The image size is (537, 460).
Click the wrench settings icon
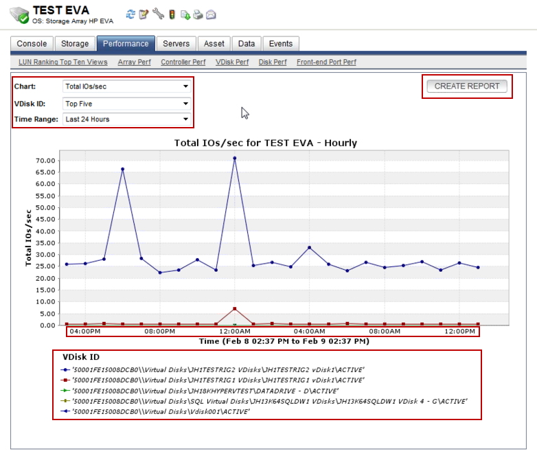point(158,14)
